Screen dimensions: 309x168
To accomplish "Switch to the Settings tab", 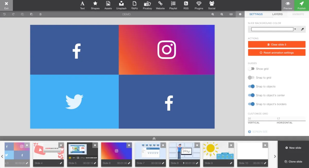I will [256, 14].
